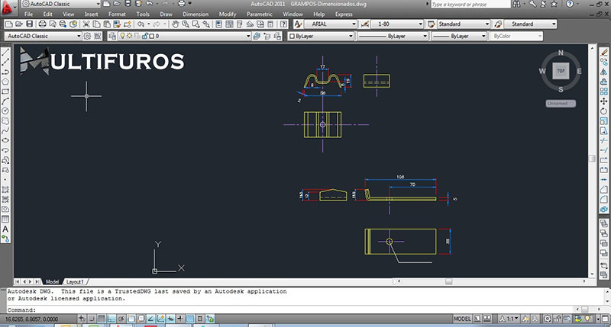Click the Save icon in the standard toolbar
This screenshot has width=611, height=327.
pos(31,24)
